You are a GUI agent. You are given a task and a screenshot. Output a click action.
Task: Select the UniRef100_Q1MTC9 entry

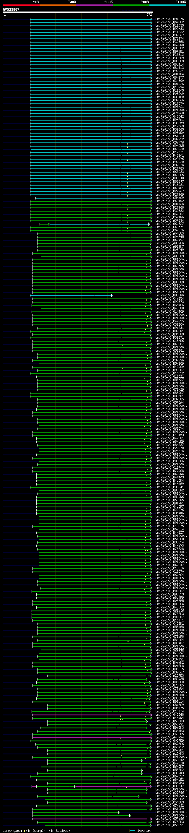(170, 312)
